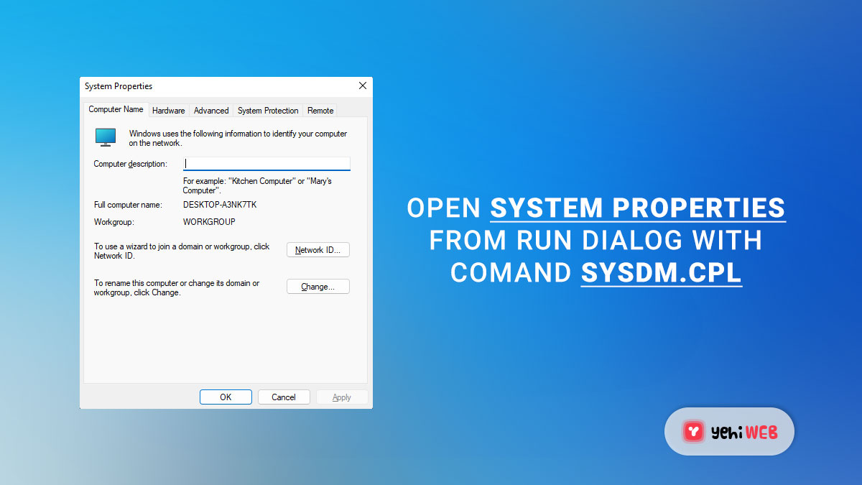
Task: Close the System Properties dialog
Action: (362, 86)
